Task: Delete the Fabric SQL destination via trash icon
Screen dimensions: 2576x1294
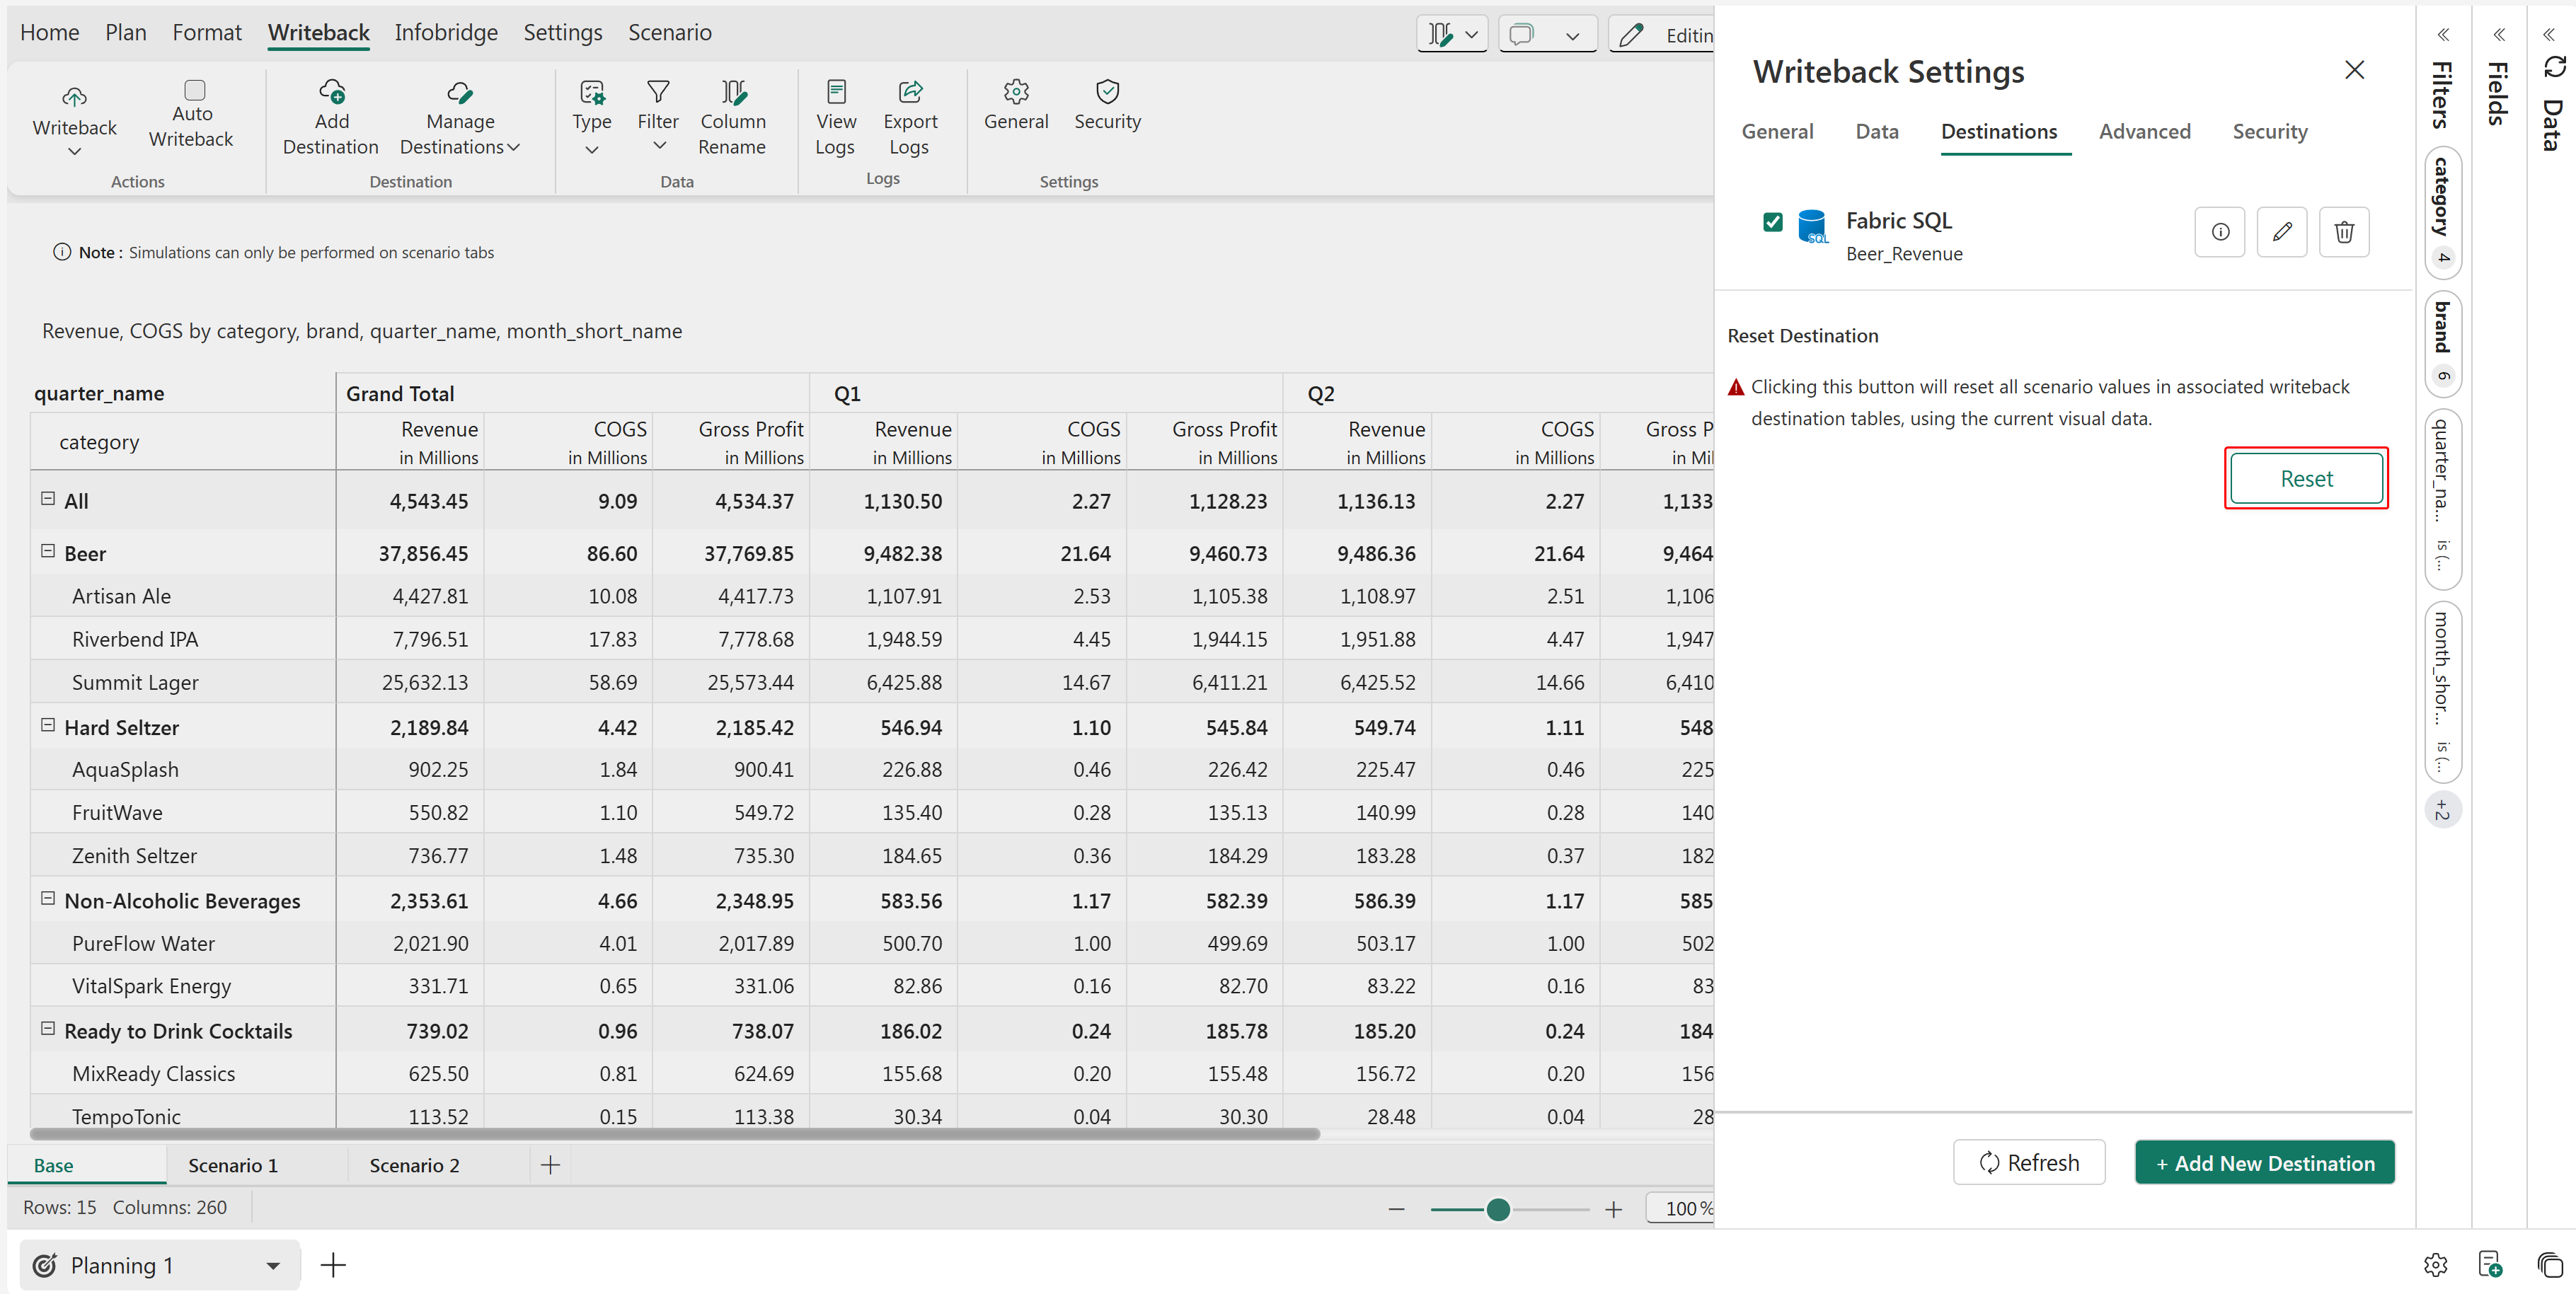Action: point(2343,232)
